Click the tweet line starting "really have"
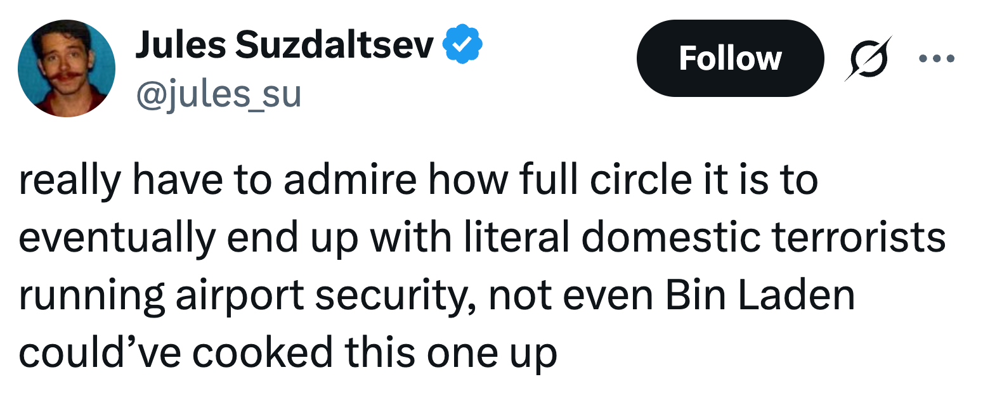 418,181
